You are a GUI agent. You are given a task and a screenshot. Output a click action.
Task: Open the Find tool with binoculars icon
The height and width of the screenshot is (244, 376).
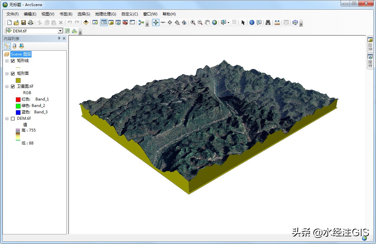pyautogui.click(x=268, y=22)
